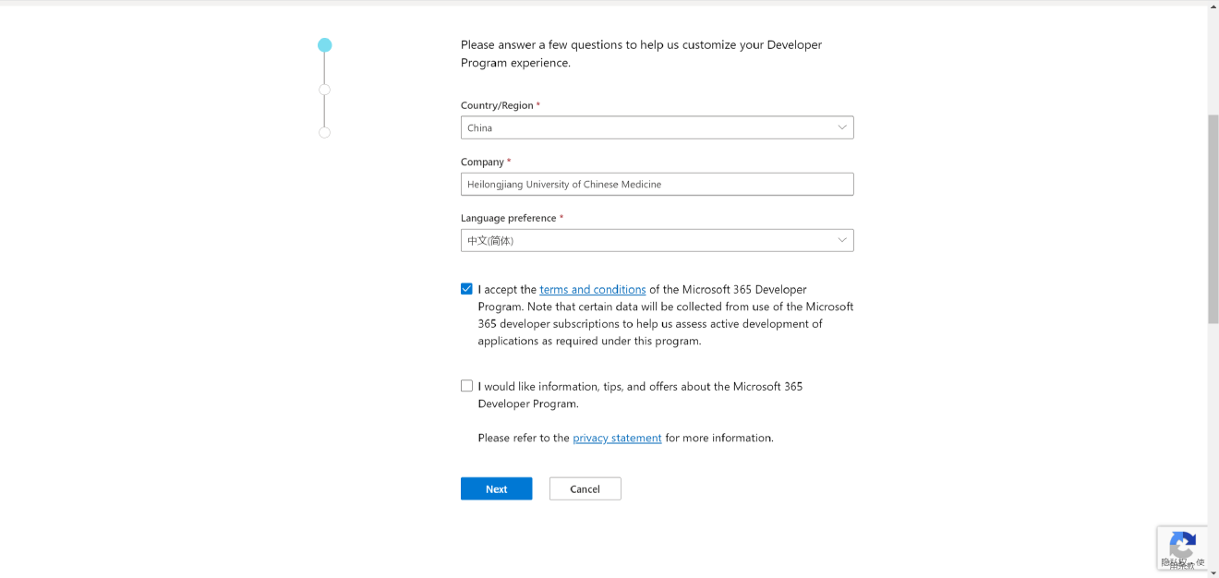The image size is (1219, 578).
Task: Open the terms and conditions link
Action: (x=592, y=289)
